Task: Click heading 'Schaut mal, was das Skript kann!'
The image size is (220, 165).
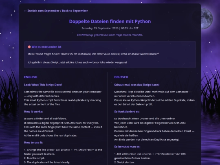Action: pyautogui.click(x=137, y=85)
